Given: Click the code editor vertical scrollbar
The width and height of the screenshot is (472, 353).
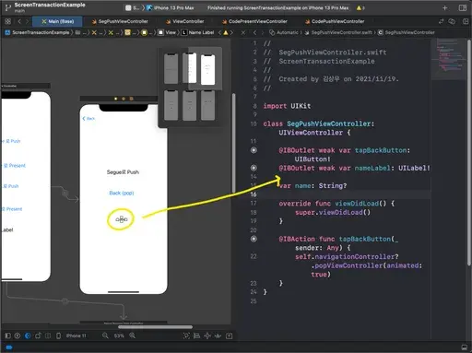Looking at the screenshot, I should coord(469,152).
